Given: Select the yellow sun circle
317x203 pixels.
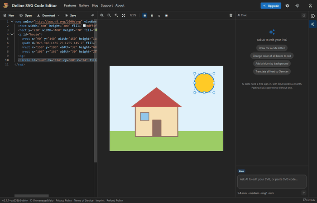Looking at the screenshot, I should tap(204, 83).
